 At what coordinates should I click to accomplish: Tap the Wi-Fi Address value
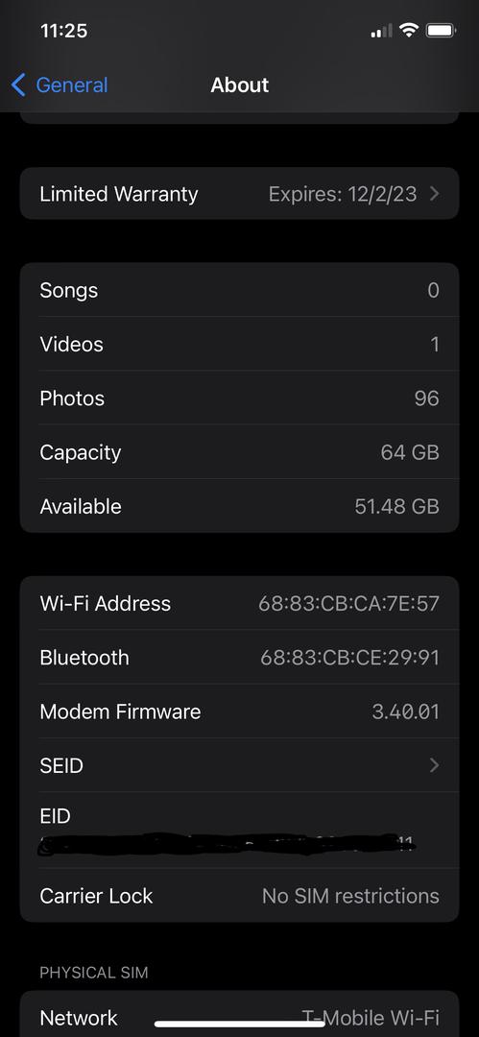click(348, 603)
